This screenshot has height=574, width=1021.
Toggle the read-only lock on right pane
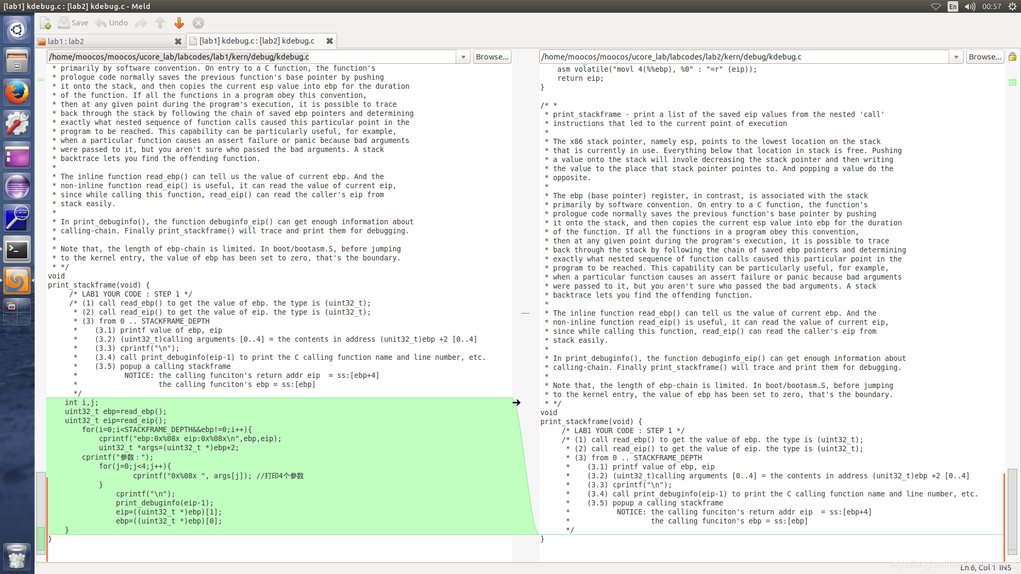tap(1012, 57)
